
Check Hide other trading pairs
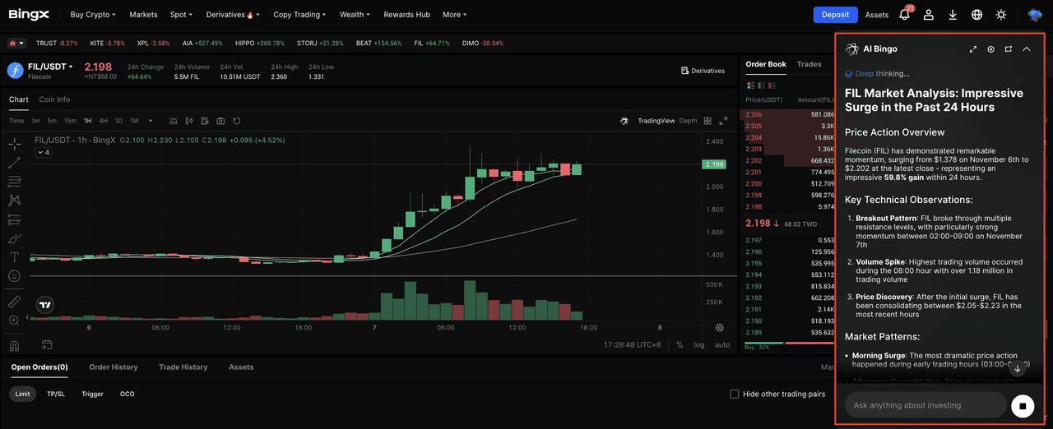click(x=735, y=394)
